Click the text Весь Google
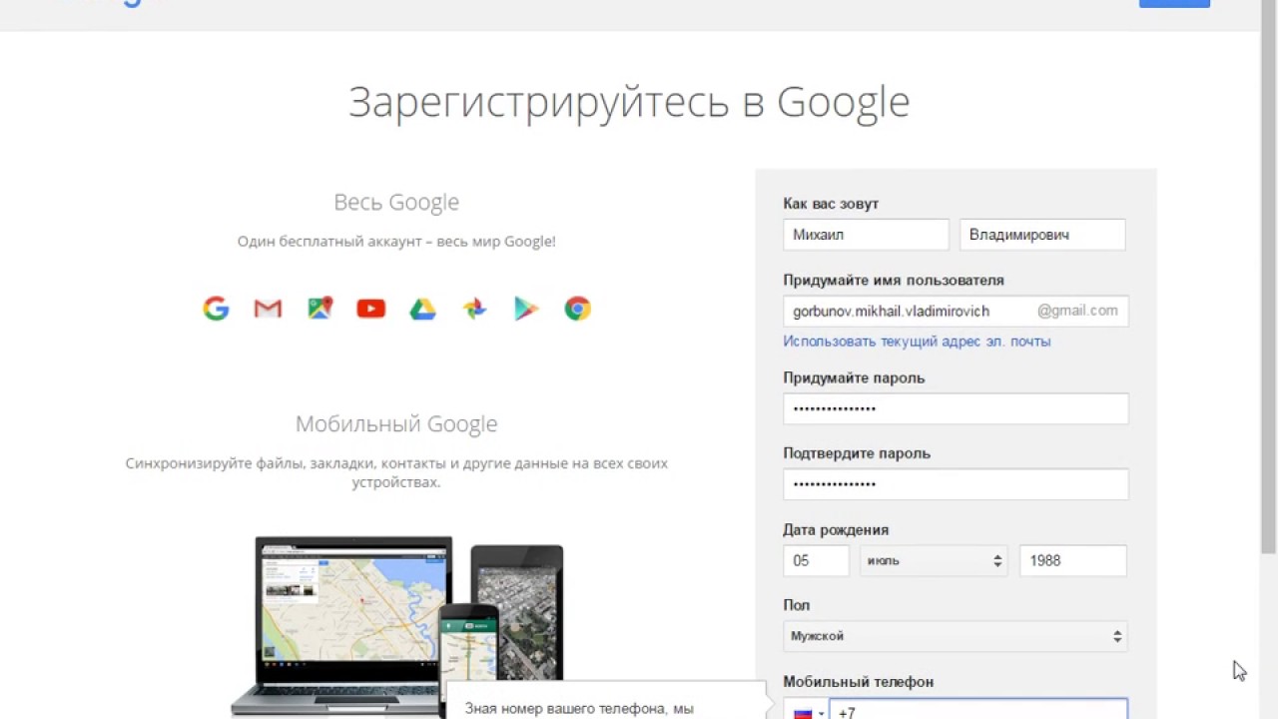Screen dimensions: 1278x719 [x=396, y=202]
